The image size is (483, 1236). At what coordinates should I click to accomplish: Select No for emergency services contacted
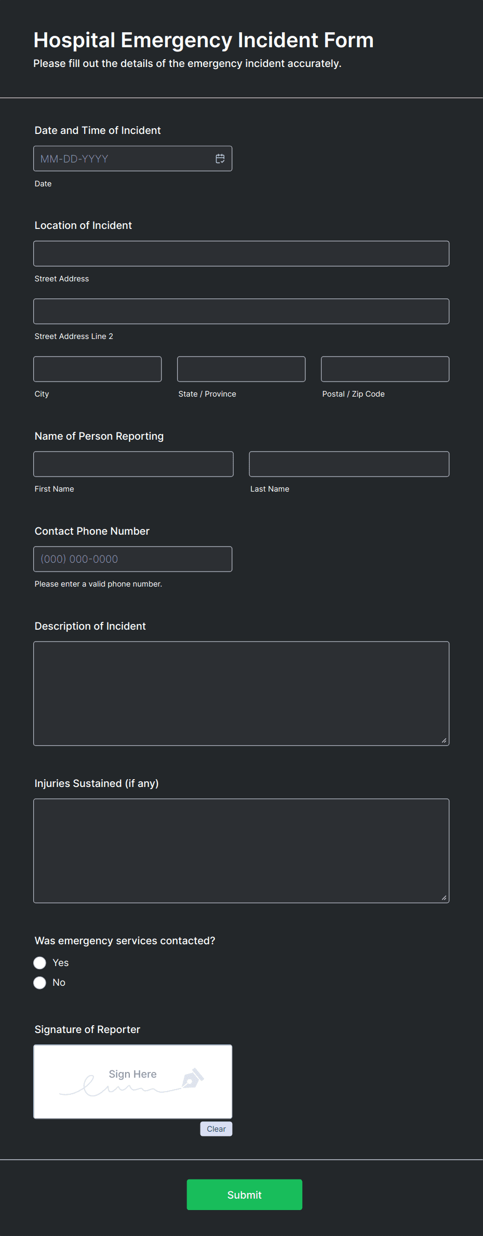(x=39, y=983)
